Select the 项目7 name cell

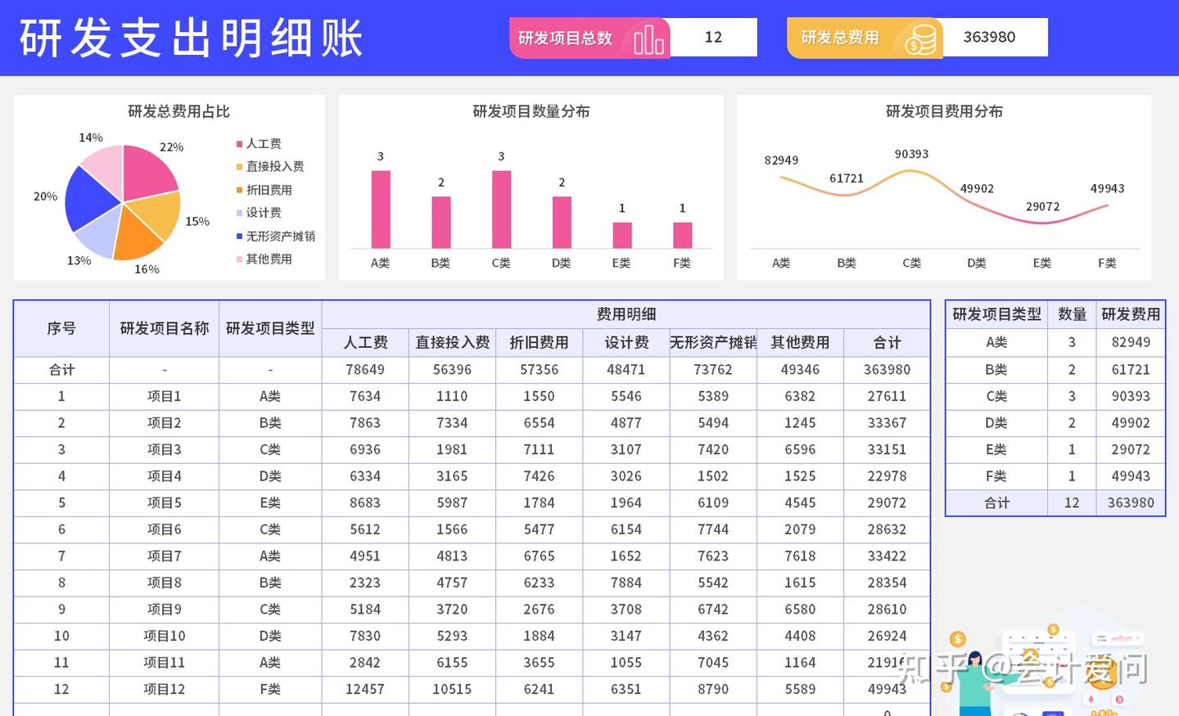[x=165, y=556]
